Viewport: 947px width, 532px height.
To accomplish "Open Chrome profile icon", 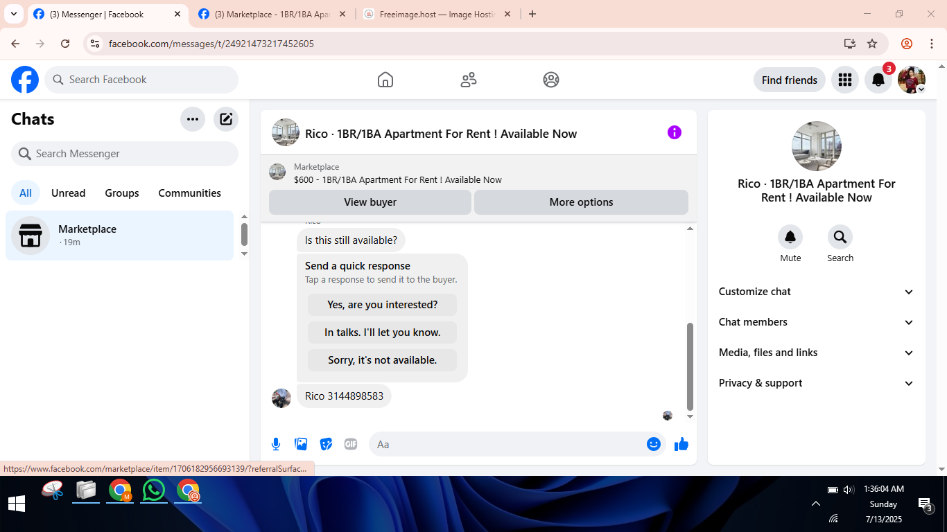I will [907, 44].
